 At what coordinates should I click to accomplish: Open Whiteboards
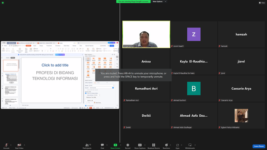coord(190,146)
